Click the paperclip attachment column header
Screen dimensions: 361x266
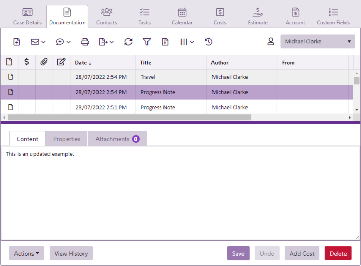[44, 62]
